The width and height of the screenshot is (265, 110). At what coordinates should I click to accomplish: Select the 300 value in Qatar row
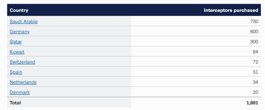(254, 42)
